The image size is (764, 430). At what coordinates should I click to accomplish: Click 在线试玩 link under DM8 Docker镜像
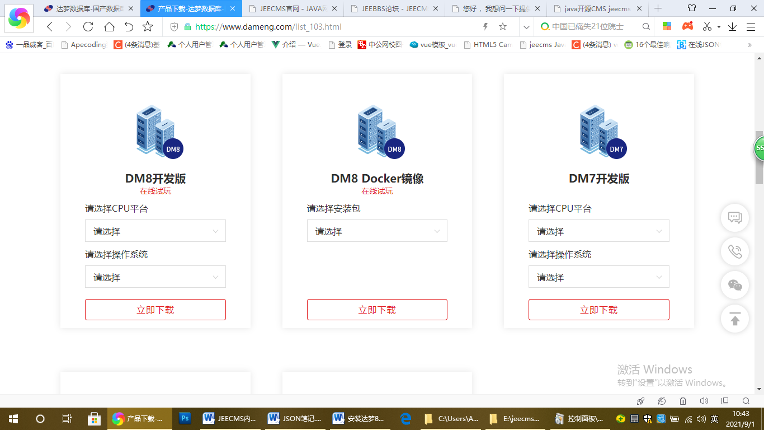click(x=377, y=191)
